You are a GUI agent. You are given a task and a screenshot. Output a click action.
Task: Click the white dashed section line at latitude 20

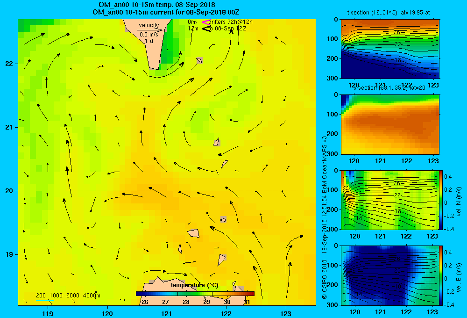coord(187,191)
